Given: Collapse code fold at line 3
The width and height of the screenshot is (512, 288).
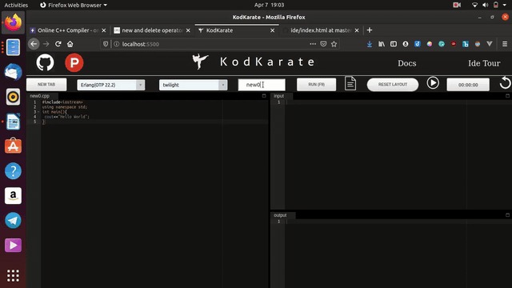Looking at the screenshot, I should (x=38, y=112).
